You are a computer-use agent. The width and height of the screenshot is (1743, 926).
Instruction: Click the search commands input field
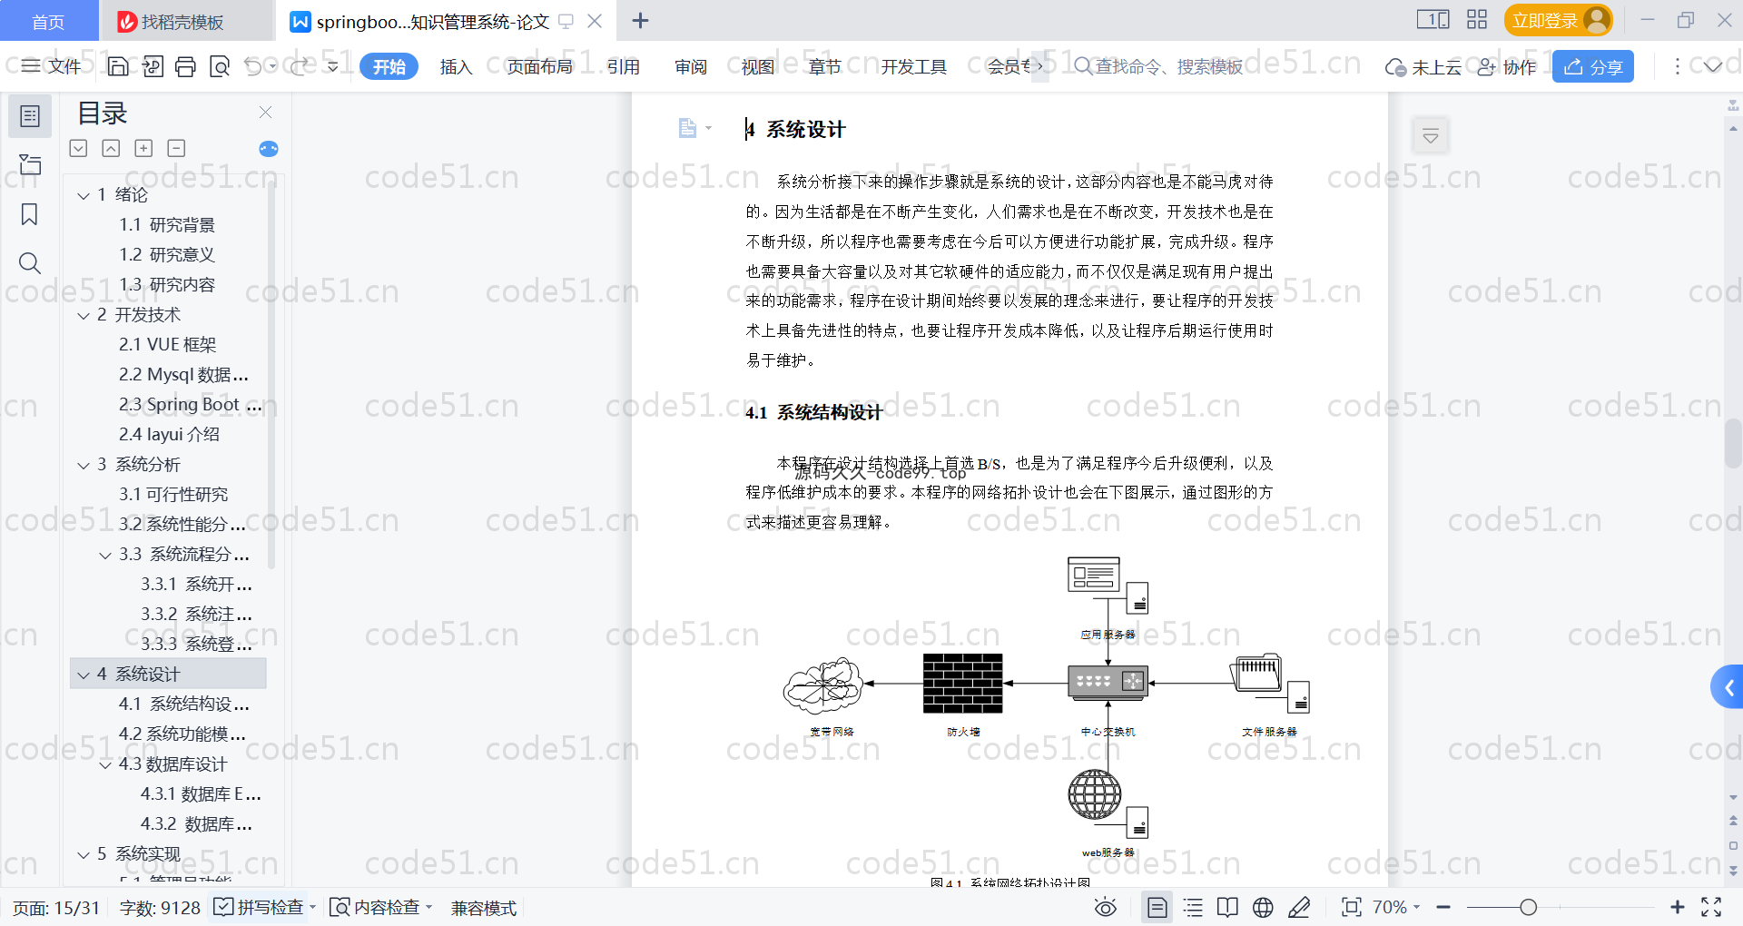click(x=1158, y=66)
